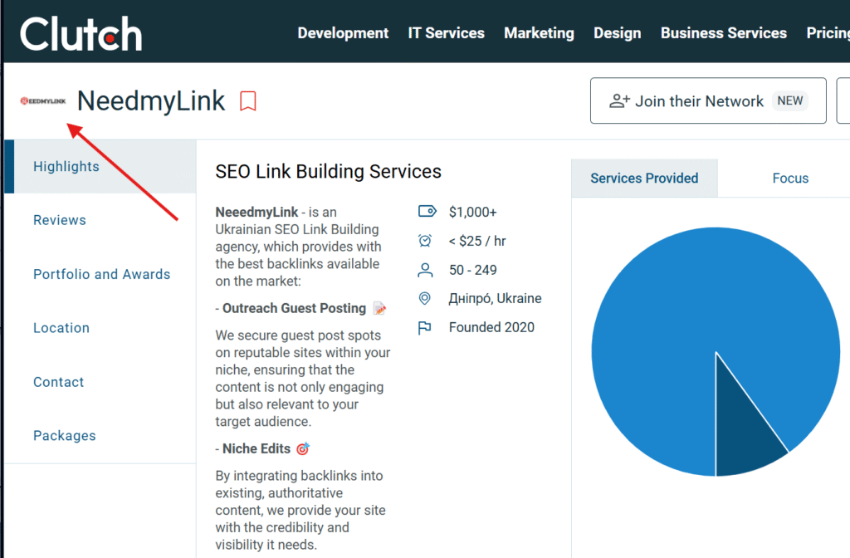Click the Clutch logo in header
850x558 pixels.
[x=81, y=33]
